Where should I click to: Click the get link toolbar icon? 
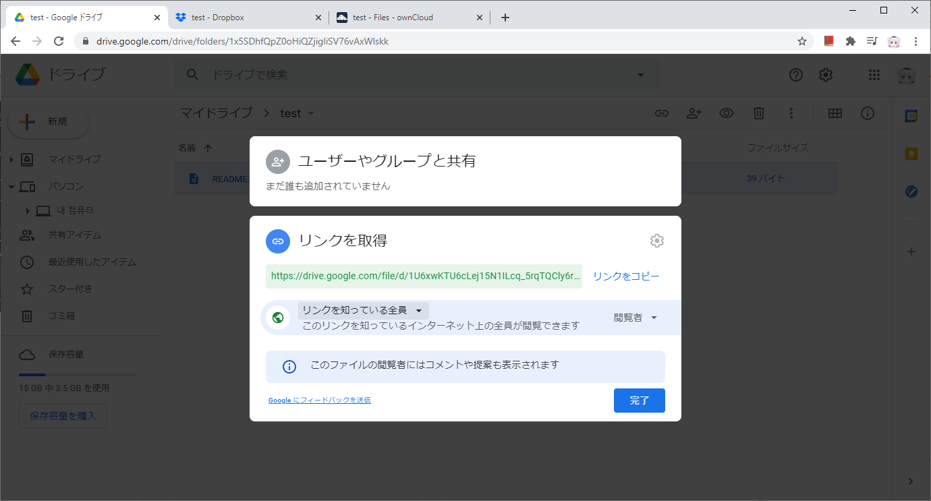[662, 113]
